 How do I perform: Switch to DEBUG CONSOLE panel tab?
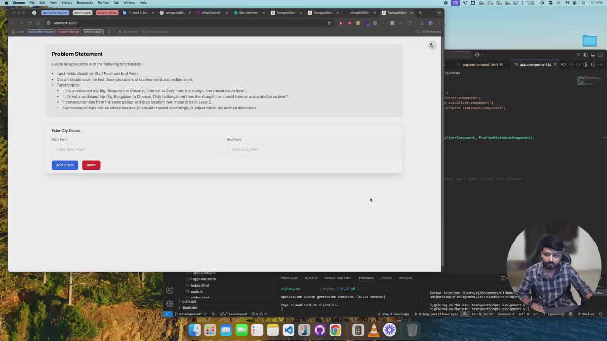click(x=338, y=278)
